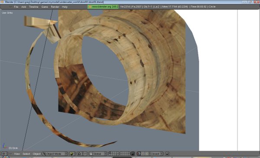Viewport: 260px width, 158px height.
Task: Click the Fa:2507 face count text
Action: [136, 7]
